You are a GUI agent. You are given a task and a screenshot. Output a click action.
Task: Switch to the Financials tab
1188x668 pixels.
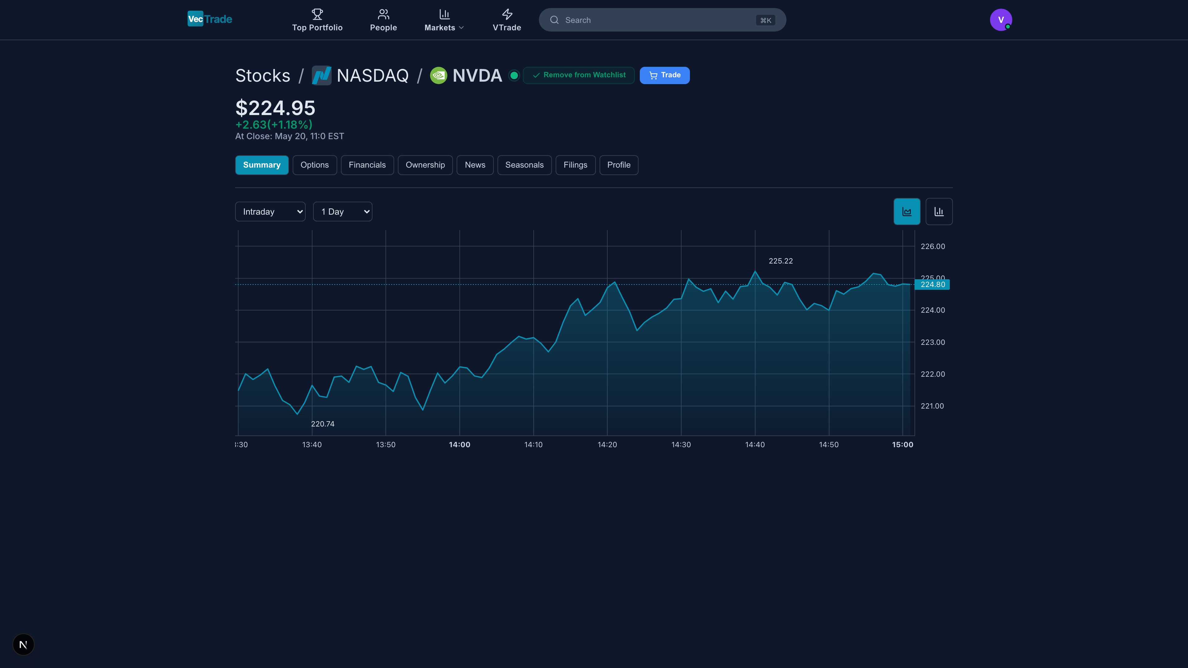tap(367, 165)
